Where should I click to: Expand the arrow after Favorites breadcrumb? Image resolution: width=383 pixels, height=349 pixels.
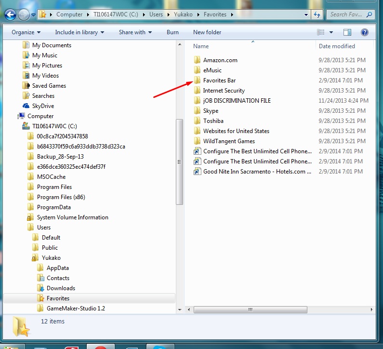tap(232, 14)
